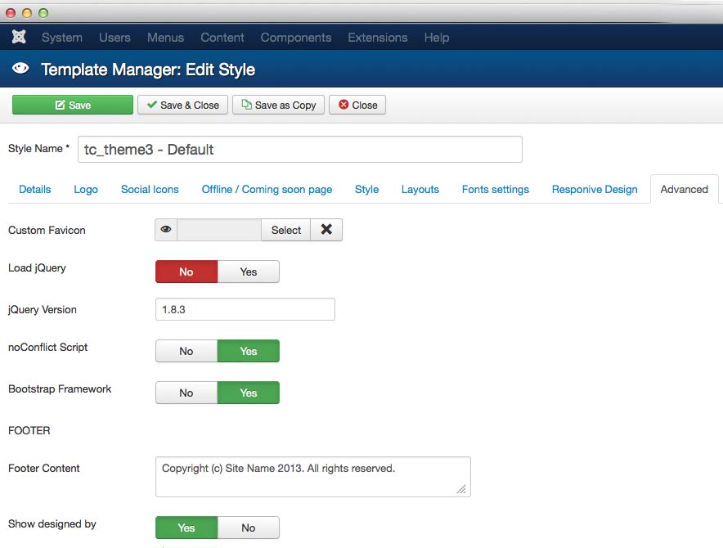Click the Joomla logo icon
The width and height of the screenshot is (723, 548).
click(19, 38)
